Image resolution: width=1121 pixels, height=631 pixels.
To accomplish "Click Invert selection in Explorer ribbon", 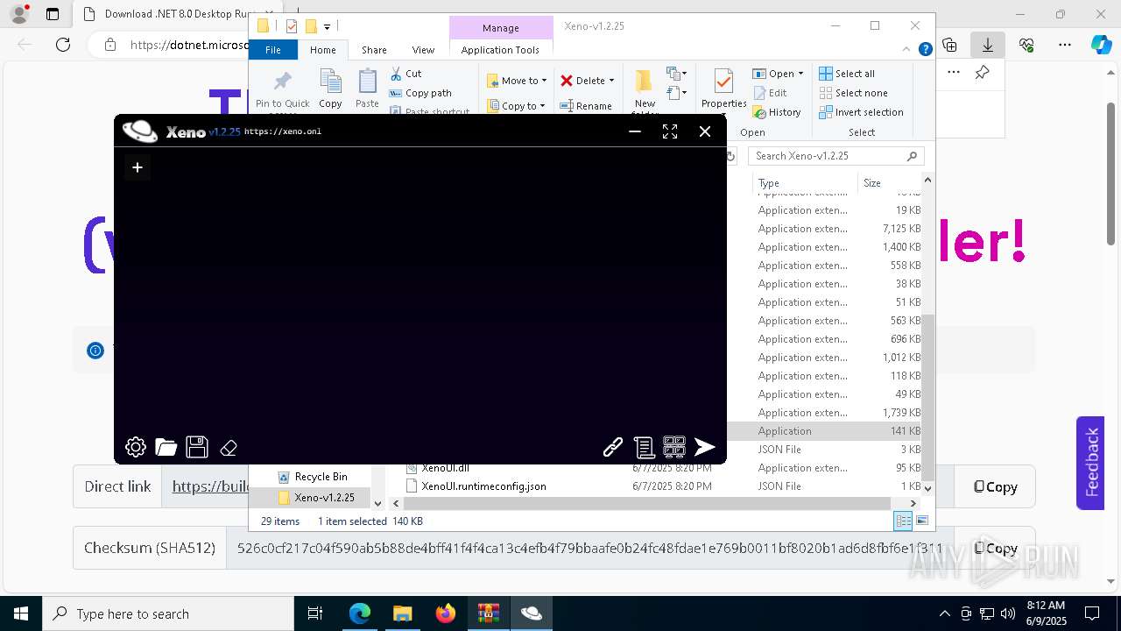I will [x=861, y=112].
